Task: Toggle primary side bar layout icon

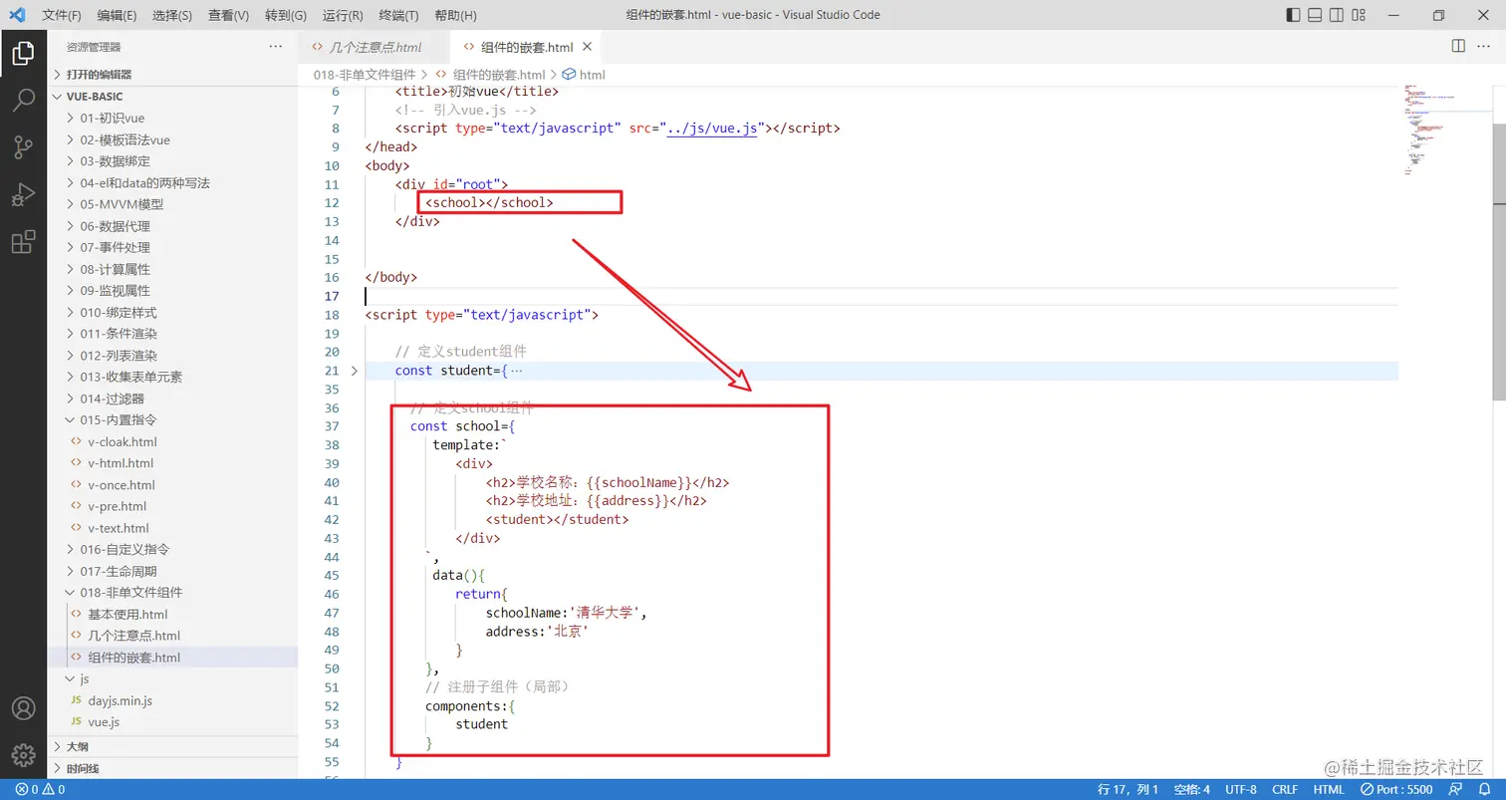Action: [x=1293, y=15]
